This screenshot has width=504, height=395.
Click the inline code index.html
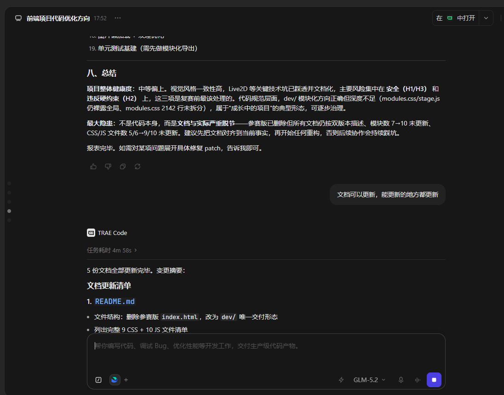180,317
